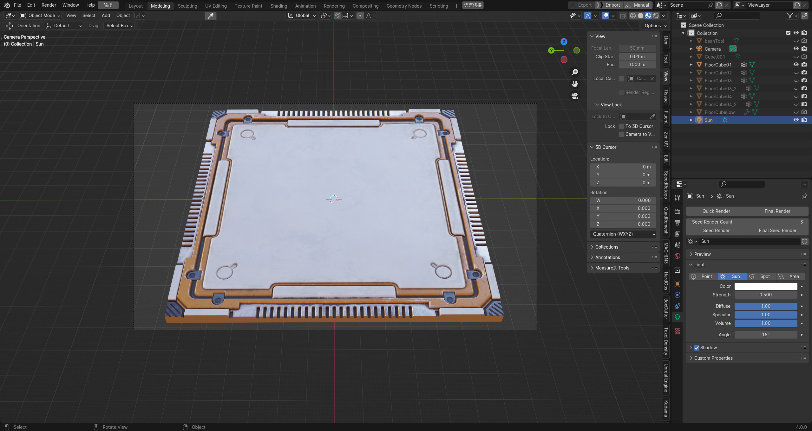This screenshot has width=812, height=431.
Task: Open Quaternion rotation mode dropdown
Action: [x=623, y=234]
